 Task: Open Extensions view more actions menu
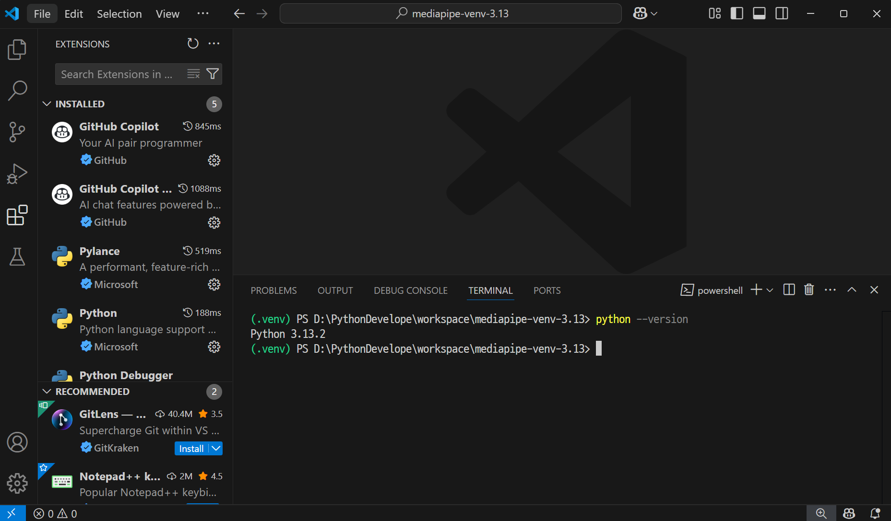pyautogui.click(x=214, y=44)
